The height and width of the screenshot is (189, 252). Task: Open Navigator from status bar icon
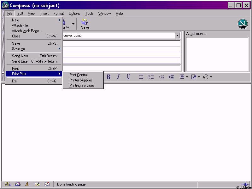click(7, 184)
